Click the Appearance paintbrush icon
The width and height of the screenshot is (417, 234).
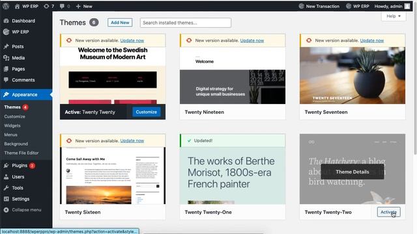point(7,94)
